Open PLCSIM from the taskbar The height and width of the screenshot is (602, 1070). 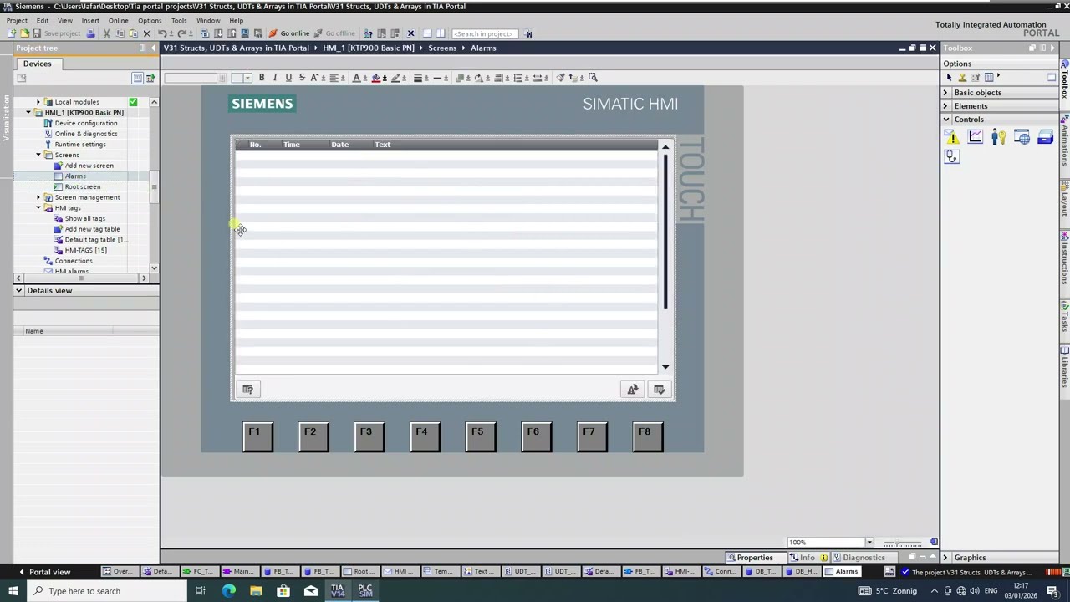click(x=365, y=591)
